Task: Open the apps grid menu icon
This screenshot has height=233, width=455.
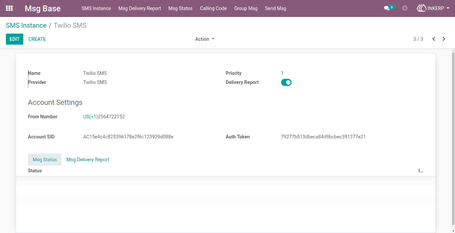Action: (9, 8)
